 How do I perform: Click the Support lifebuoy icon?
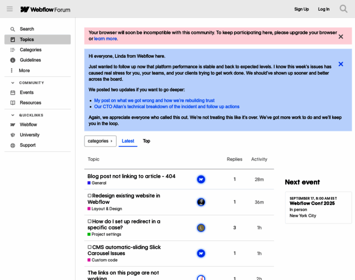click(x=13, y=146)
